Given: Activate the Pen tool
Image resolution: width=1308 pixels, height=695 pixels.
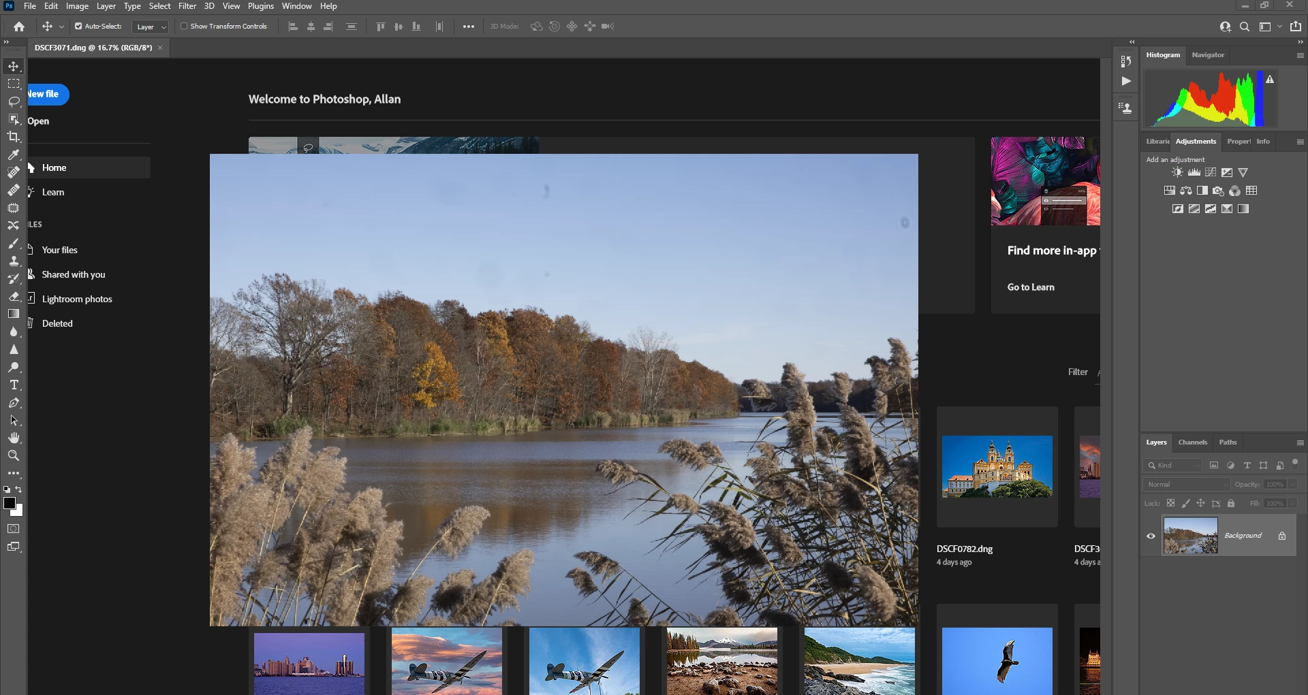Looking at the screenshot, I should pyautogui.click(x=14, y=402).
